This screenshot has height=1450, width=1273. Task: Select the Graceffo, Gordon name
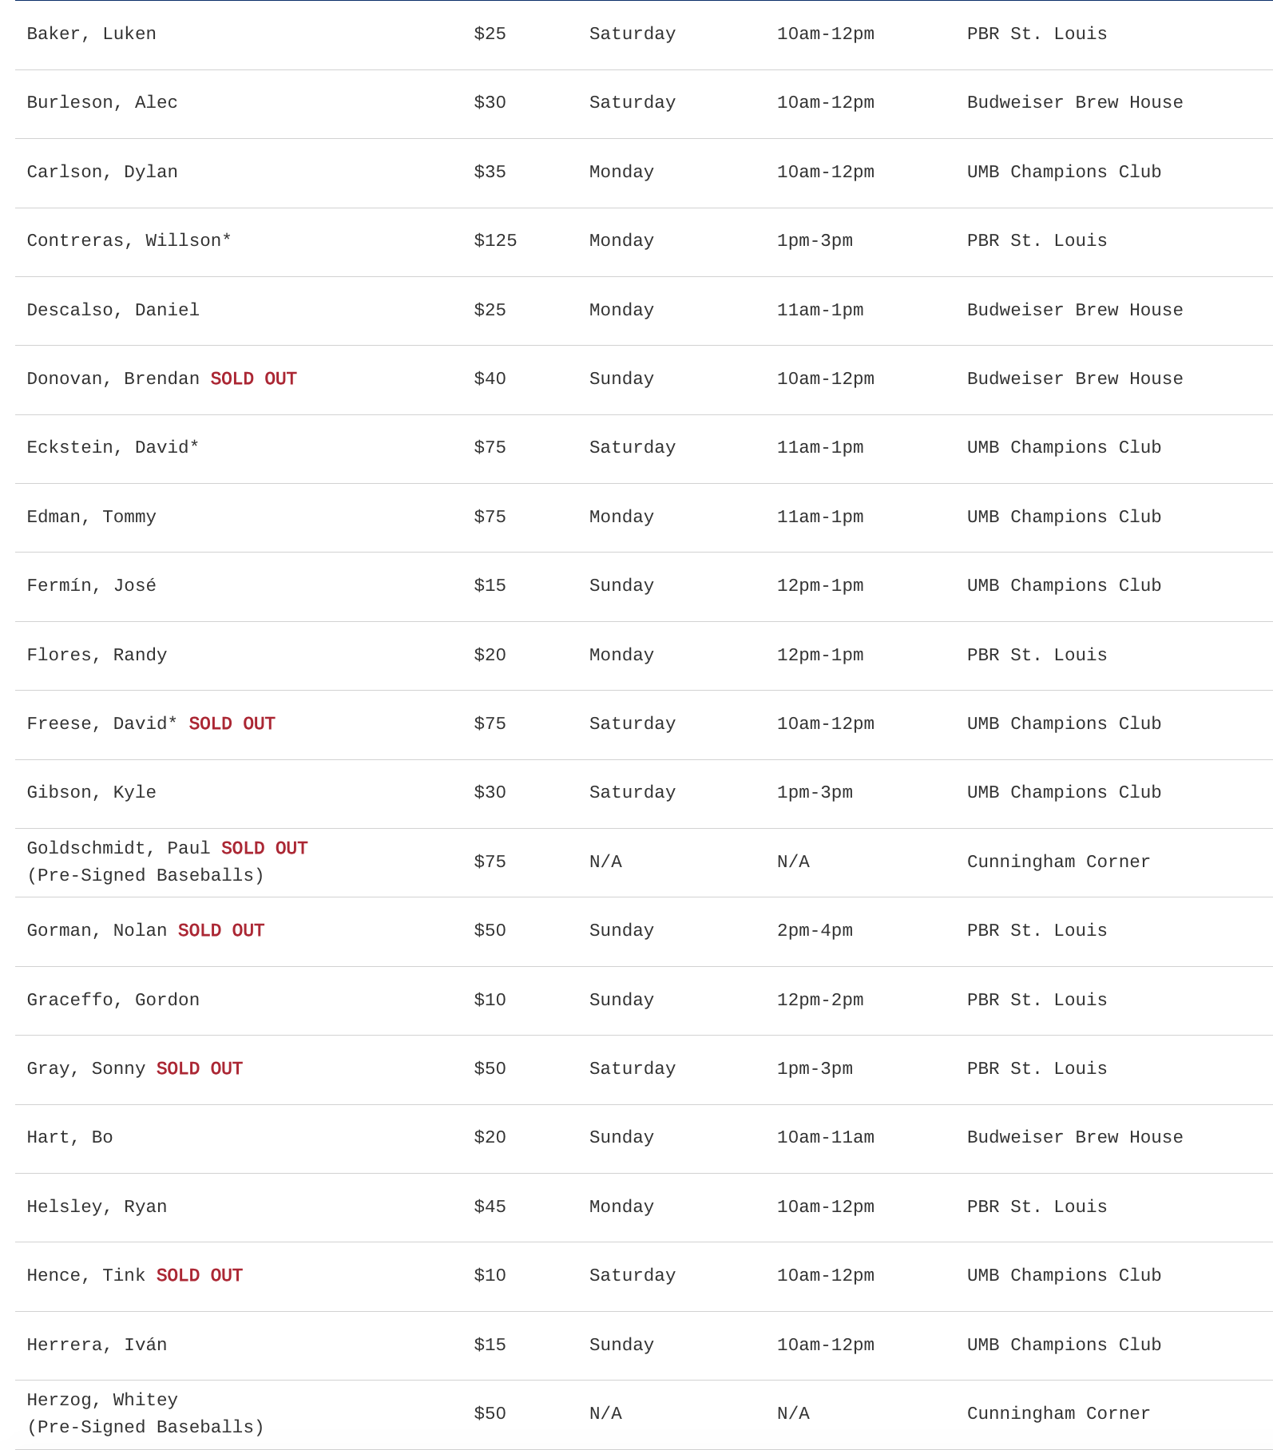(113, 1000)
